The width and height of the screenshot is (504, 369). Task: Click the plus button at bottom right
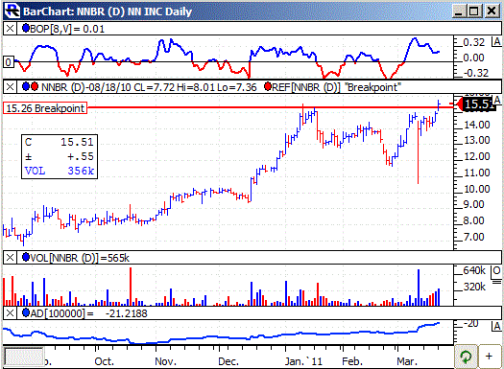coord(489,357)
